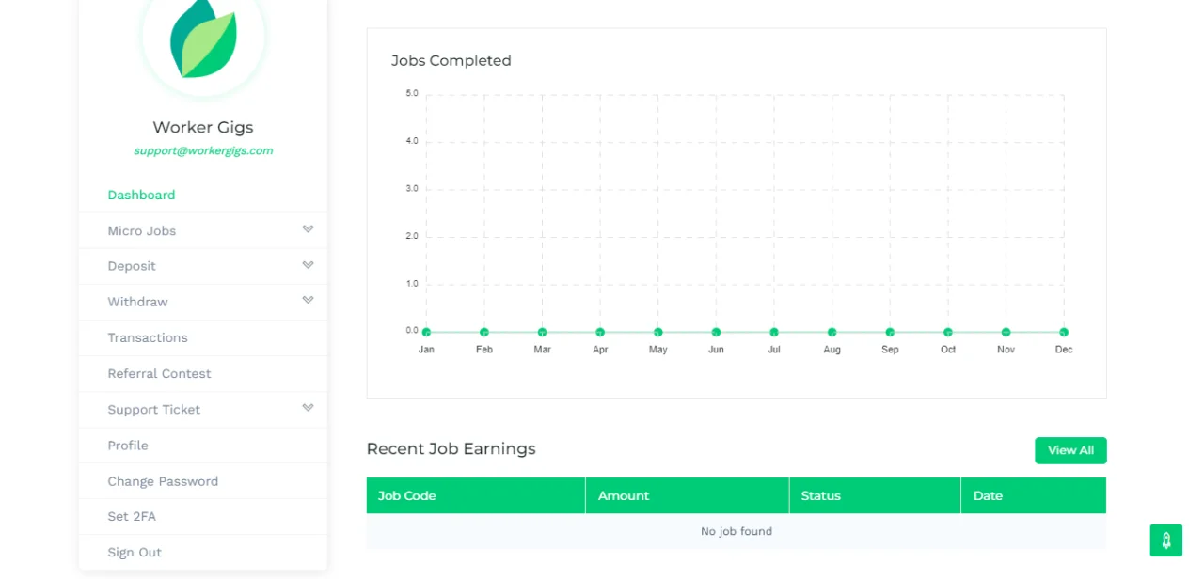The width and height of the screenshot is (1204, 579).
Task: Click the Jan data point on chart
Action: (x=426, y=332)
